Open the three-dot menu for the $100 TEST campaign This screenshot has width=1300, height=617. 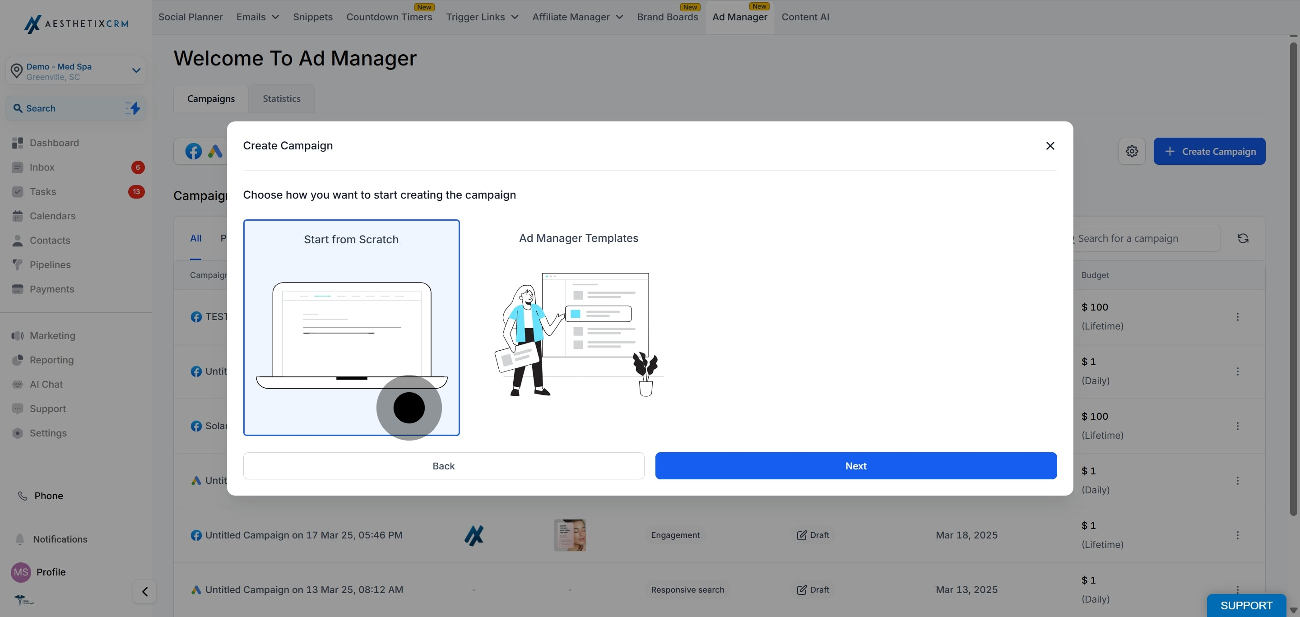pyautogui.click(x=1237, y=317)
